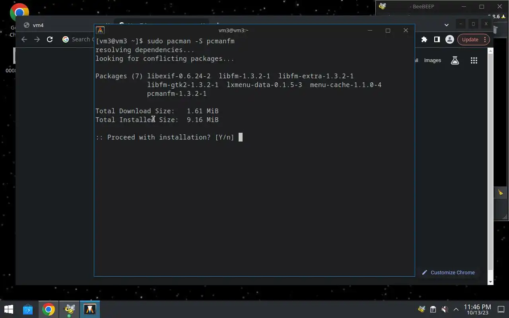Open the Google apps grid
This screenshot has width=509, height=318.
tap(474, 60)
